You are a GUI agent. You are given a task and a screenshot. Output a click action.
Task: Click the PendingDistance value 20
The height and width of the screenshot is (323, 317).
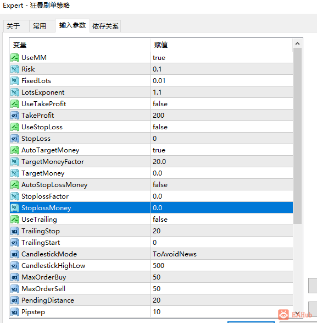(157, 300)
